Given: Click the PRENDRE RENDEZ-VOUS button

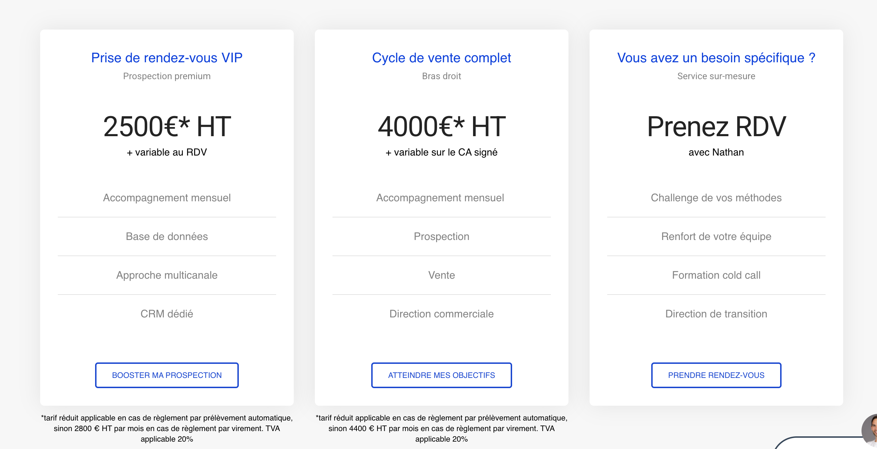Looking at the screenshot, I should point(716,375).
